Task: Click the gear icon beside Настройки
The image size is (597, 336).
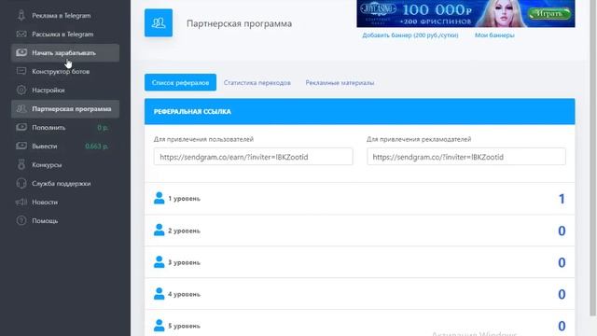Action: coord(21,90)
